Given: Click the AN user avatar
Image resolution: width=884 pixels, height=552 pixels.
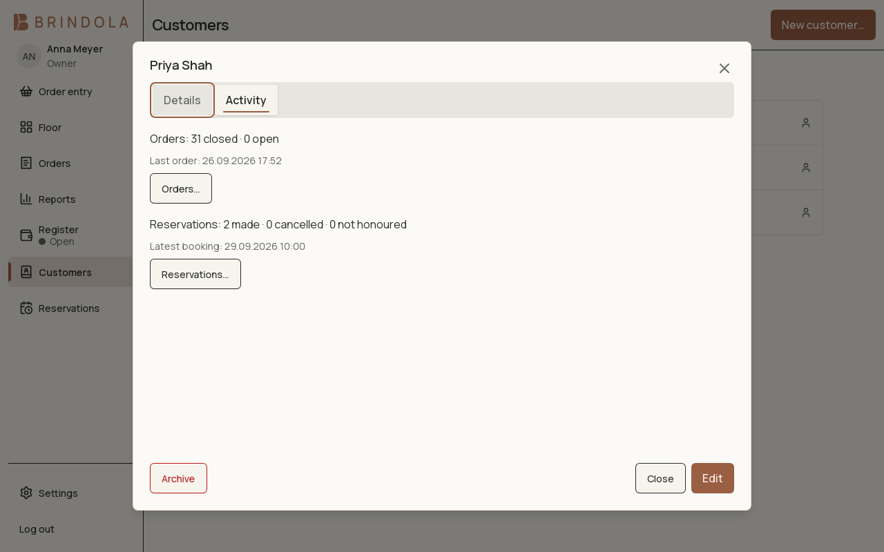Looking at the screenshot, I should click(x=29, y=56).
